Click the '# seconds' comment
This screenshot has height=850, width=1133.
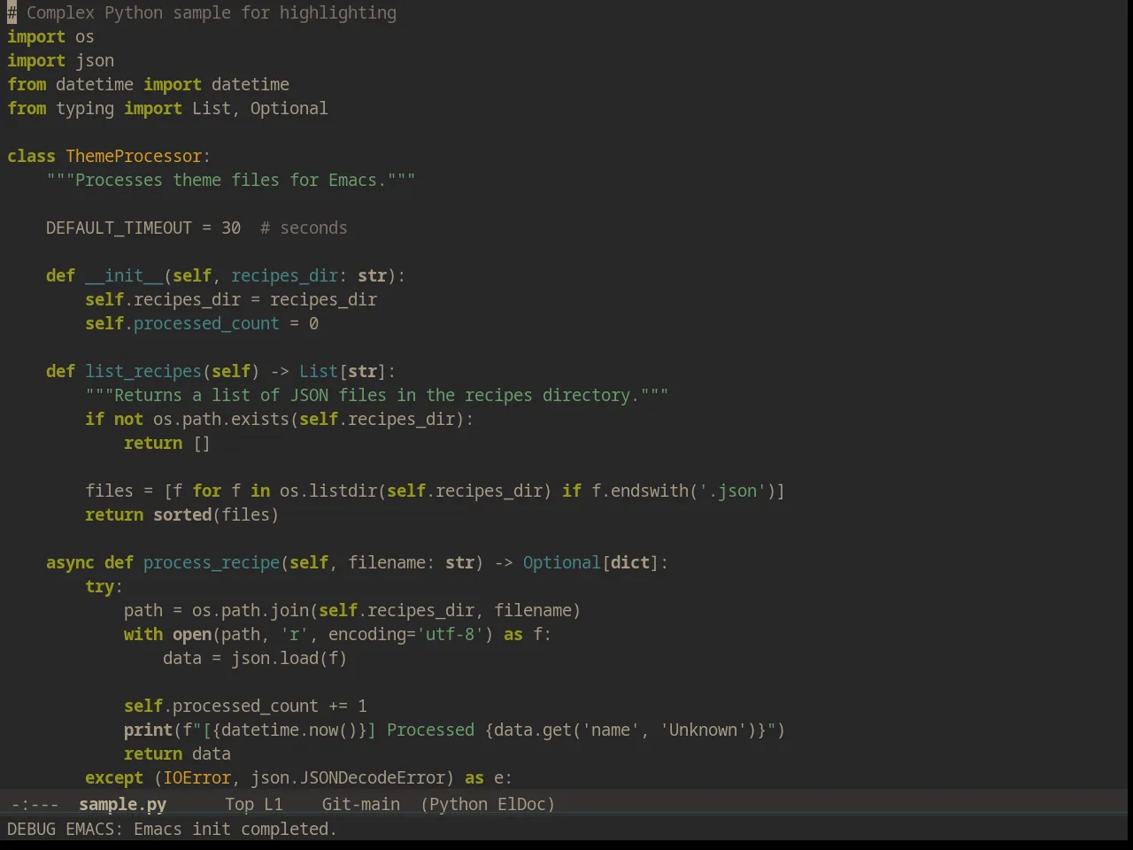coord(304,228)
